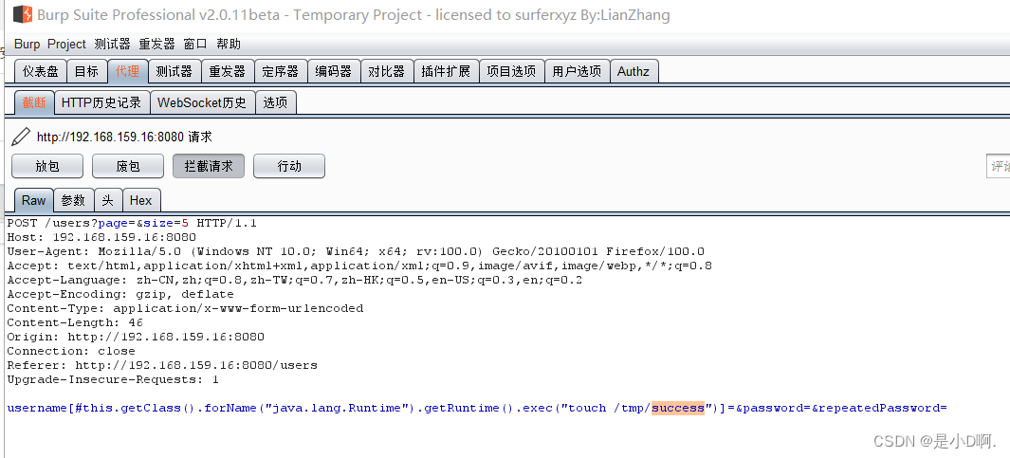
Task: Switch to the 重发器 main tab
Action: click(228, 71)
